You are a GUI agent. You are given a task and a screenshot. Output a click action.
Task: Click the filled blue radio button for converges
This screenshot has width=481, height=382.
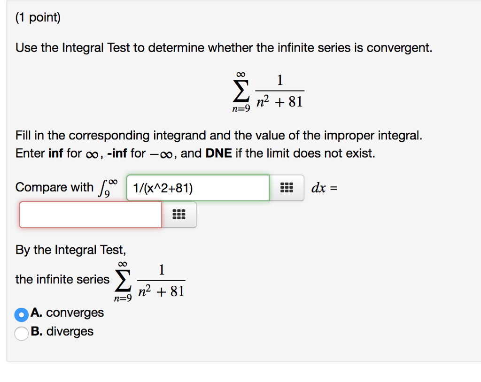click(21, 315)
